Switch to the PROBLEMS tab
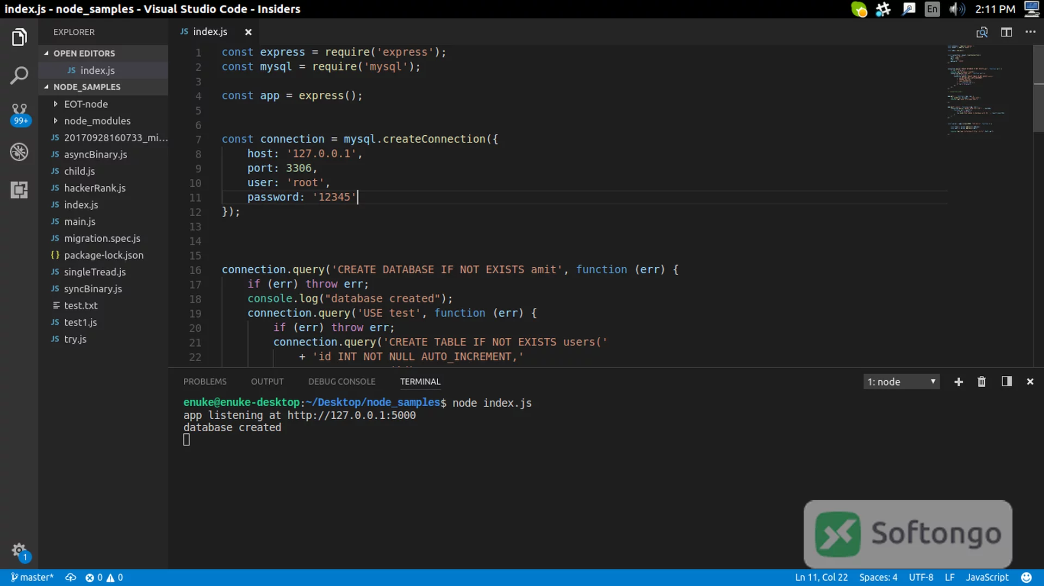This screenshot has width=1044, height=586. [204, 381]
